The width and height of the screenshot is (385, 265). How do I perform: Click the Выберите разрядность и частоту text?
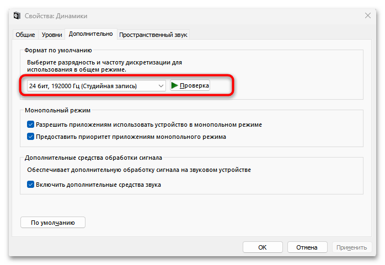[105, 66]
